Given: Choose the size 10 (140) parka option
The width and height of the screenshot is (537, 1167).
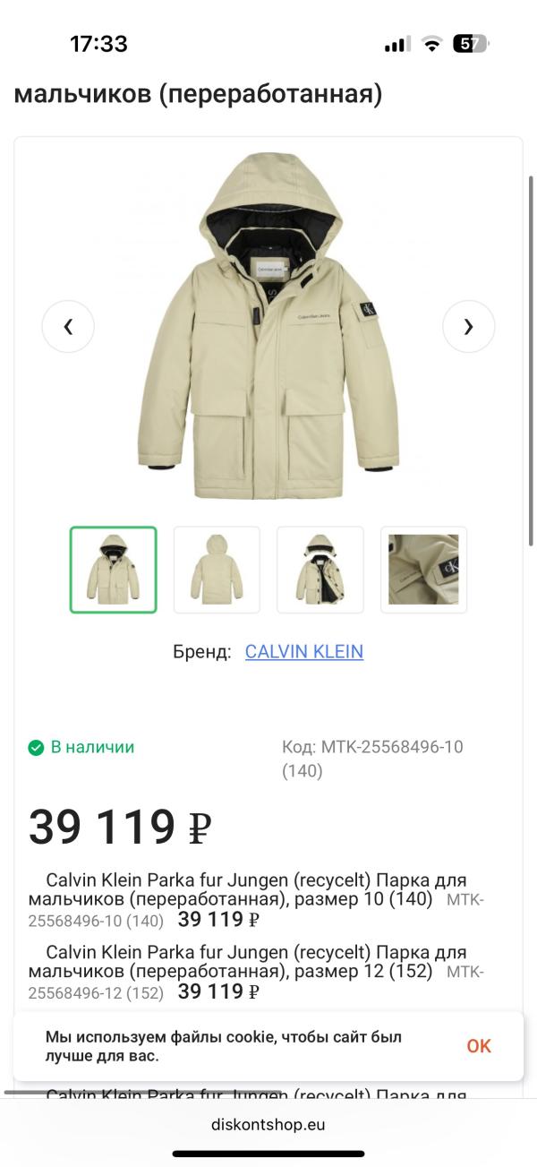Looking at the screenshot, I should [x=256, y=899].
